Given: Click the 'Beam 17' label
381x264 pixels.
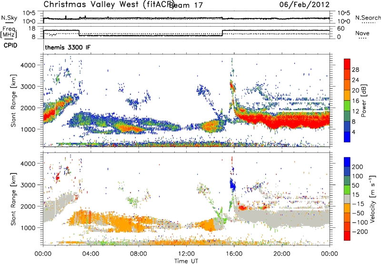Looking at the screenshot, I should tap(186, 5).
